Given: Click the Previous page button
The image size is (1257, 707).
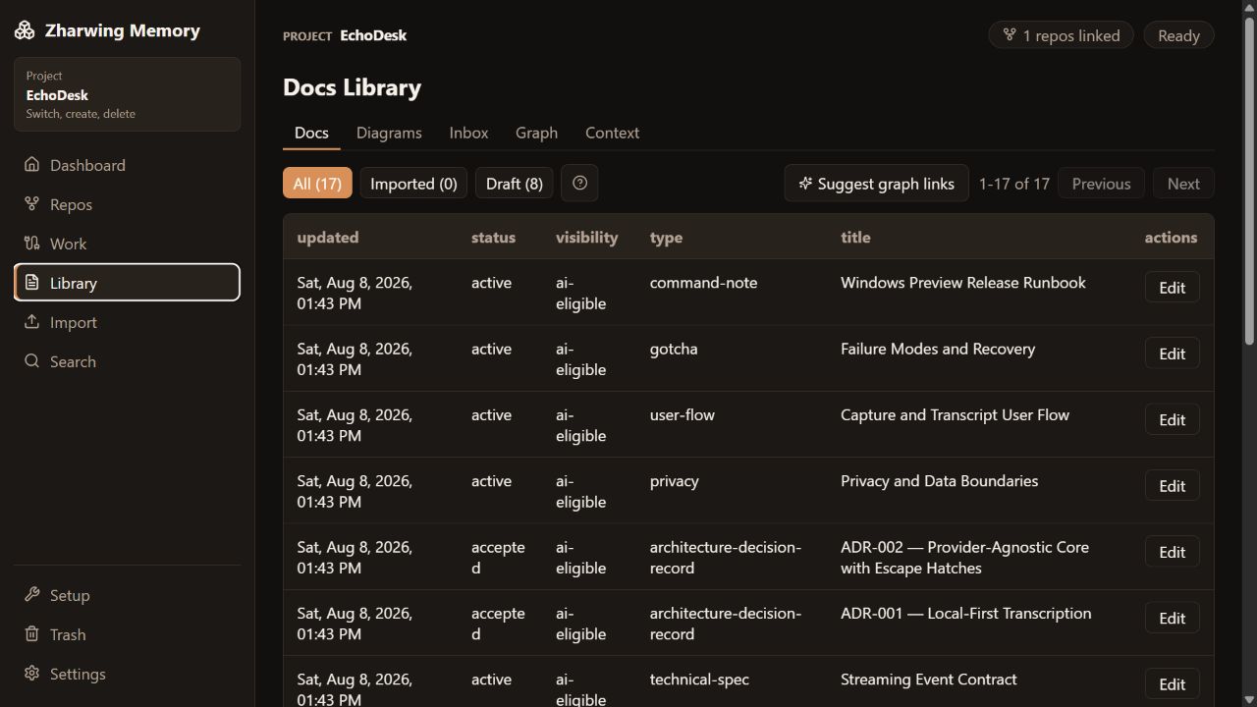Looking at the screenshot, I should coord(1101,184).
